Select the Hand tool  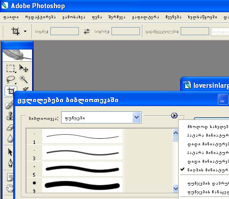(x=10, y=188)
